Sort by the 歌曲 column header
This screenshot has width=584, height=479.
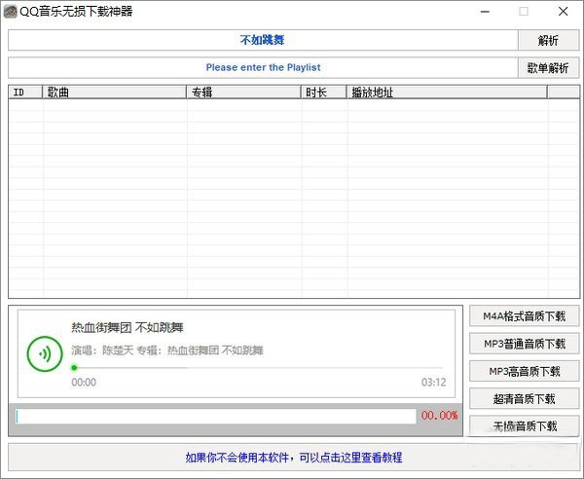coord(114,92)
